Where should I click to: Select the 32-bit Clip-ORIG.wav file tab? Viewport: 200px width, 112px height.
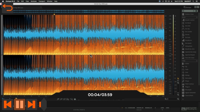18,8
